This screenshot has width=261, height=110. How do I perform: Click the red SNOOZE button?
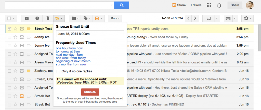tap(90, 92)
